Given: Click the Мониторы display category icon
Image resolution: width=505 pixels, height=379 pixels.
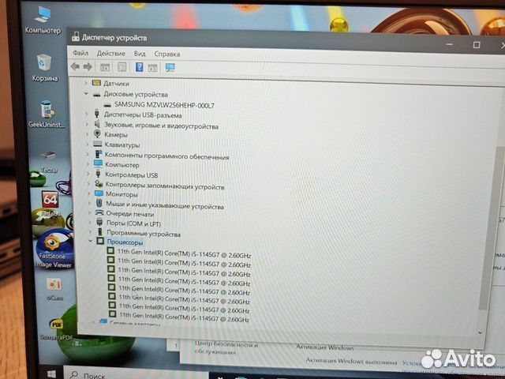Looking at the screenshot, I should 99,193.
